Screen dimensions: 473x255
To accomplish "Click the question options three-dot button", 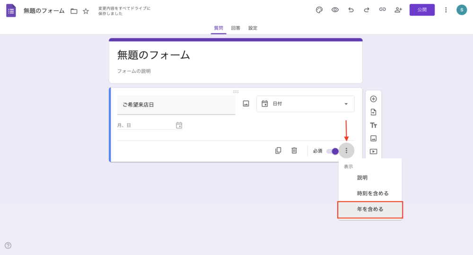I will tap(346, 150).
